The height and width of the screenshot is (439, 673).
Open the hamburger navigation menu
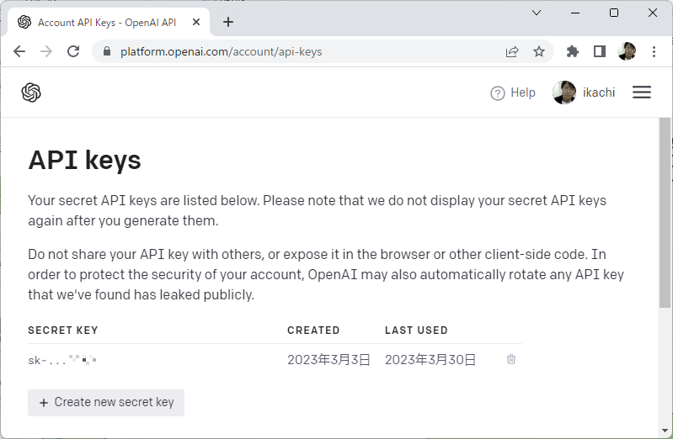[x=642, y=93]
